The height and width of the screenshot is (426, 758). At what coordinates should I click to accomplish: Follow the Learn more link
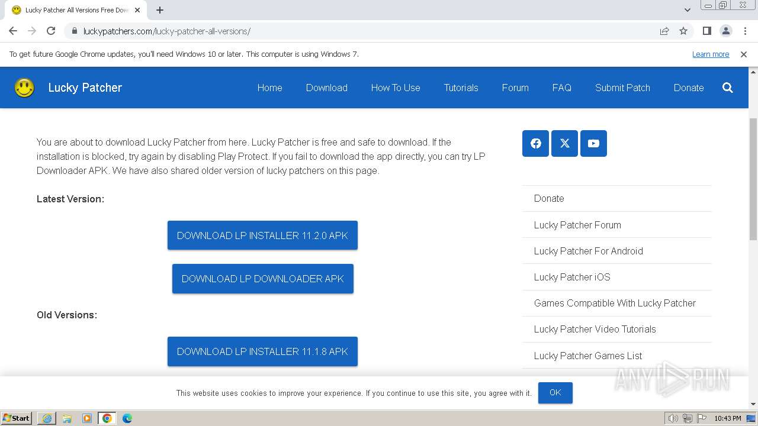pyautogui.click(x=711, y=54)
